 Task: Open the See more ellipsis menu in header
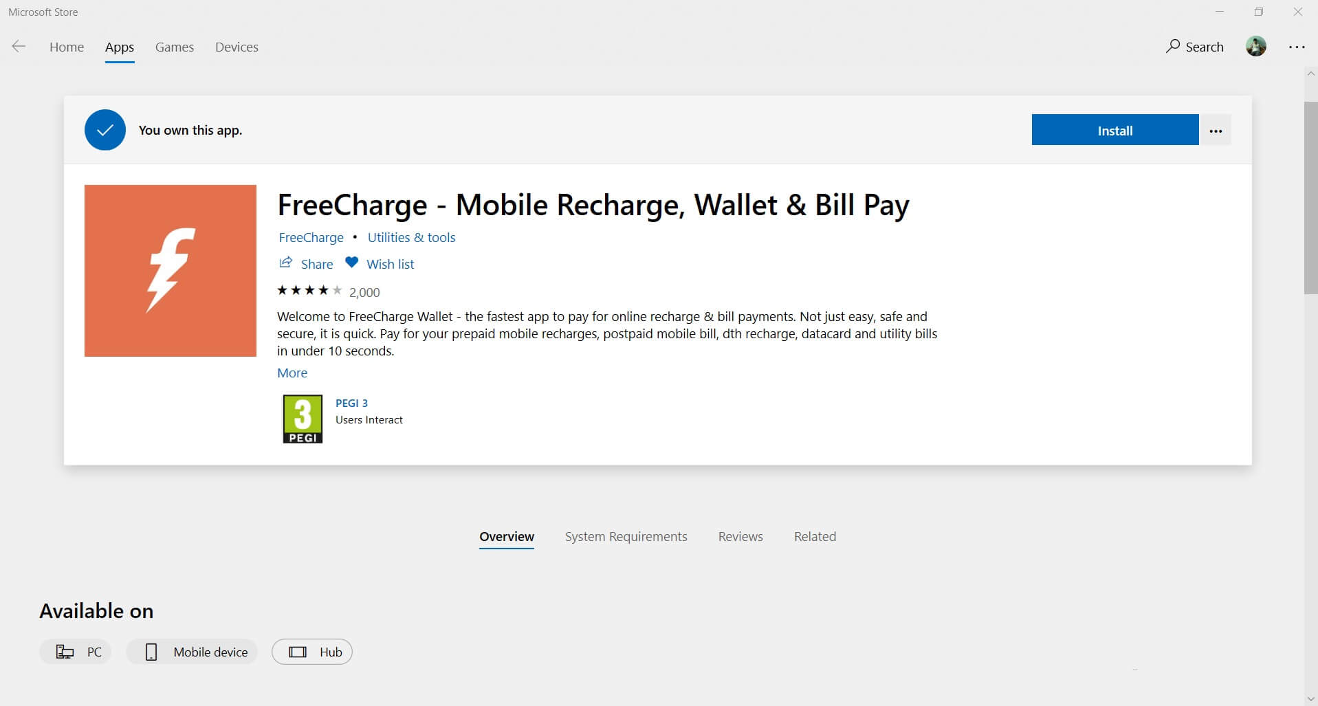pos(1297,47)
